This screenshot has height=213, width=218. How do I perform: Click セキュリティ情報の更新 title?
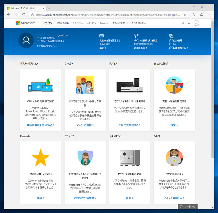(130, 174)
